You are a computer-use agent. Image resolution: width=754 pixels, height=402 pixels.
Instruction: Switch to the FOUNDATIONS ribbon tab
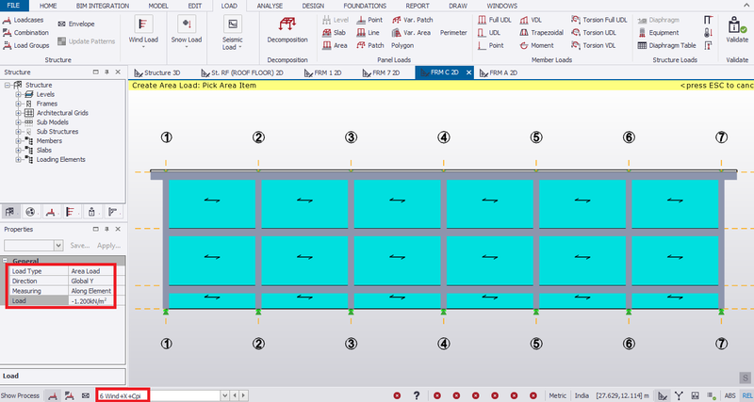tap(365, 6)
